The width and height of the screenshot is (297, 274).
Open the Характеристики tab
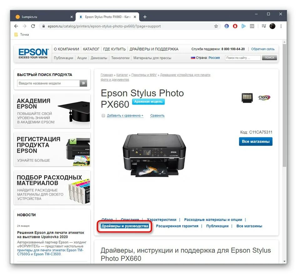point(162,220)
